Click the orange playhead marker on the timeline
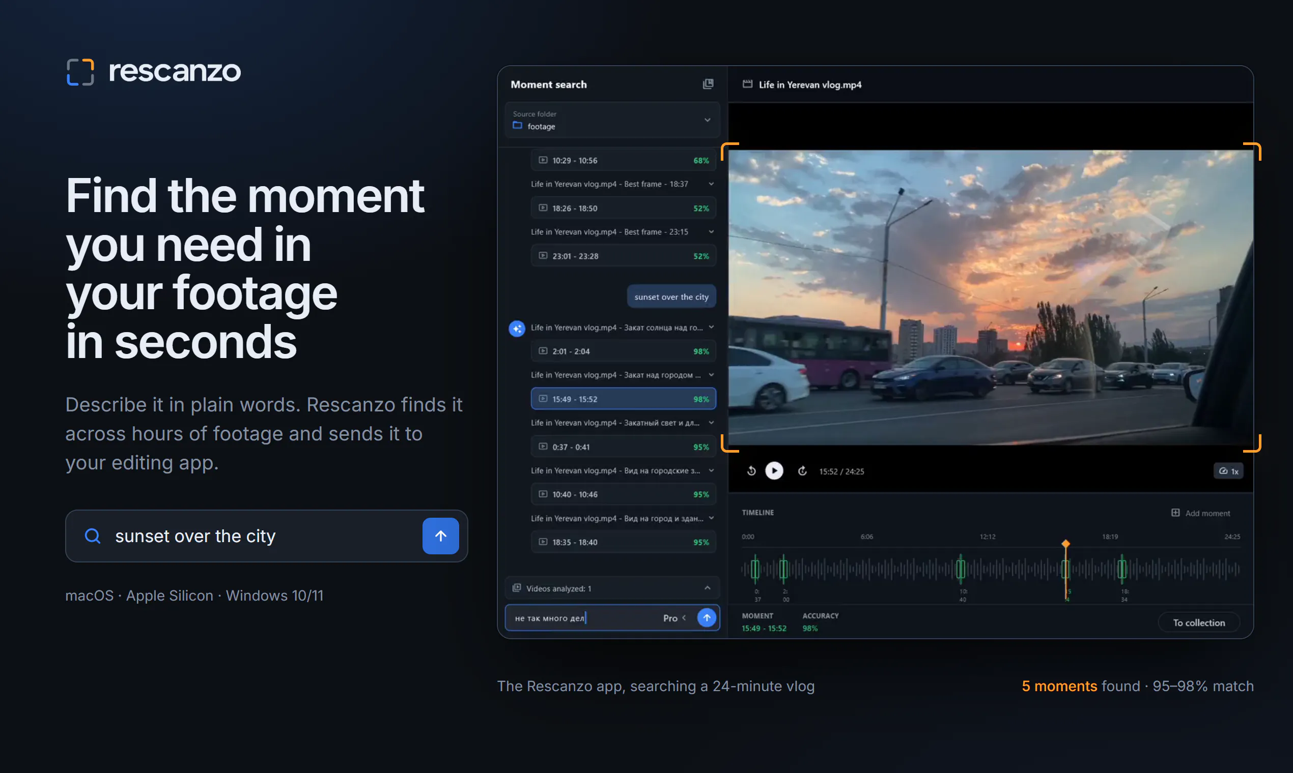The width and height of the screenshot is (1293, 773). 1065,544
